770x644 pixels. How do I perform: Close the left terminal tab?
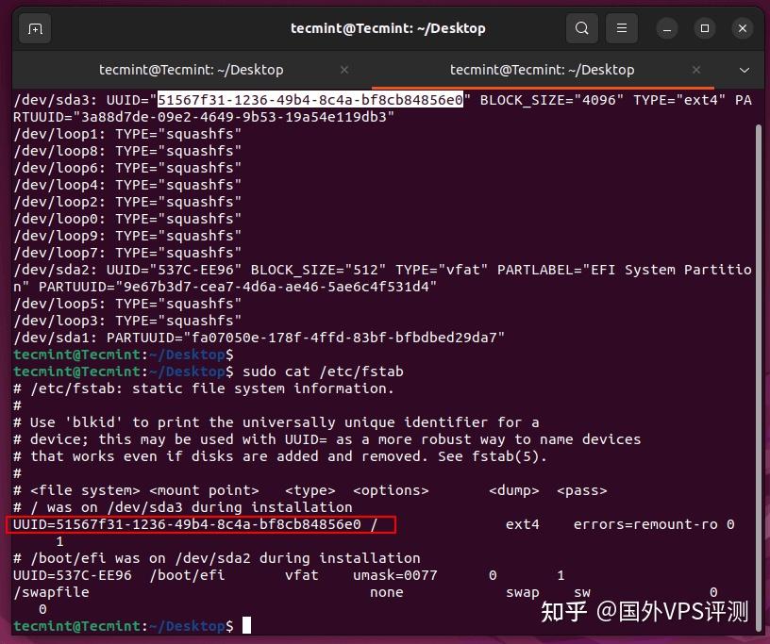pos(344,69)
